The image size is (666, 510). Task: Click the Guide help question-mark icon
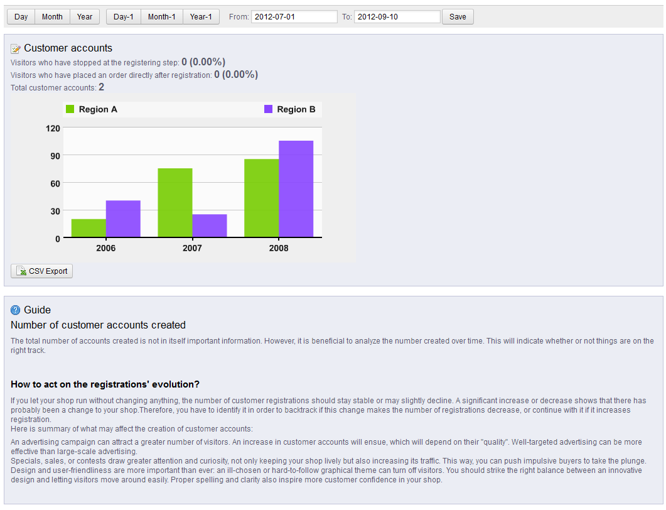(x=16, y=310)
